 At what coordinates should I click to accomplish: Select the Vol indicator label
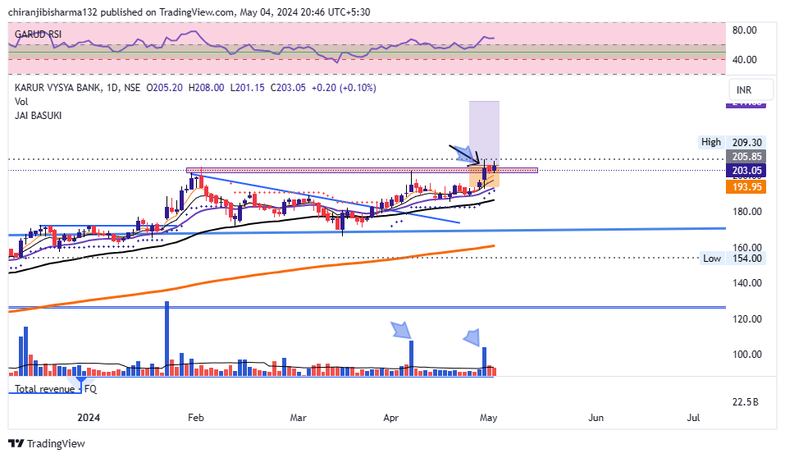21,102
